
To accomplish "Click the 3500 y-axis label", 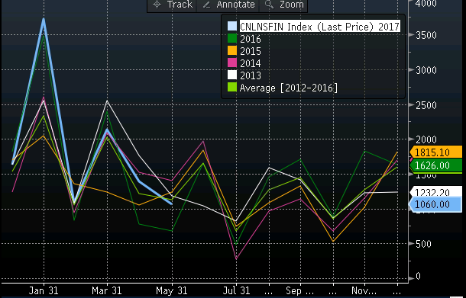I will tap(426, 35).
